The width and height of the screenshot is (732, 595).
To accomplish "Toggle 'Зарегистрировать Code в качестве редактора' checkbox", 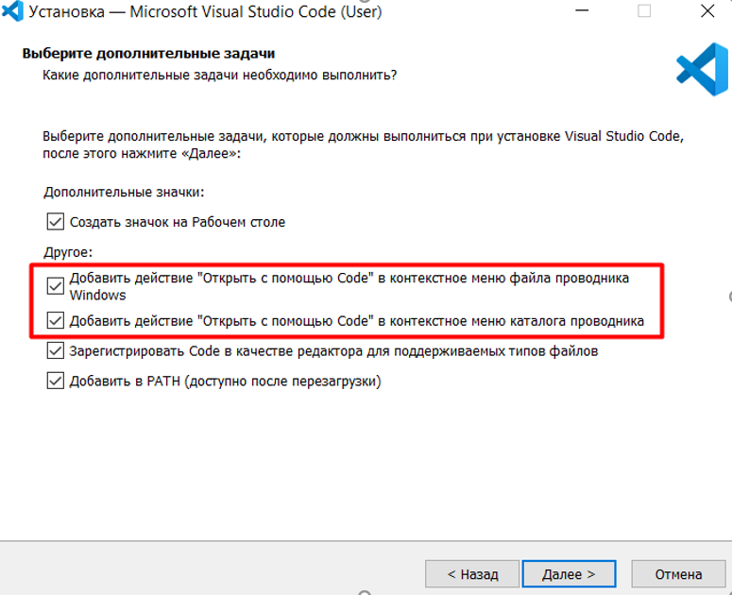I will tap(55, 350).
